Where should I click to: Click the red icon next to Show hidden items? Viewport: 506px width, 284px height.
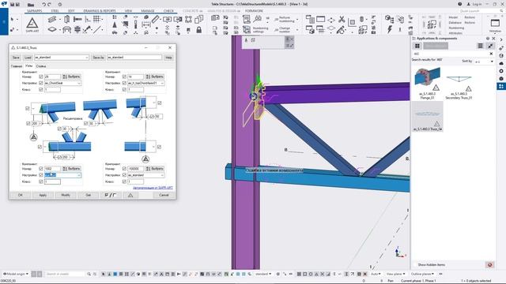click(x=489, y=265)
